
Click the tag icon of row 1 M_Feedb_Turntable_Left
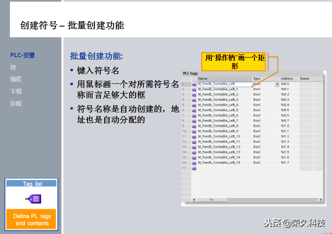pyautogui.click(x=194, y=85)
